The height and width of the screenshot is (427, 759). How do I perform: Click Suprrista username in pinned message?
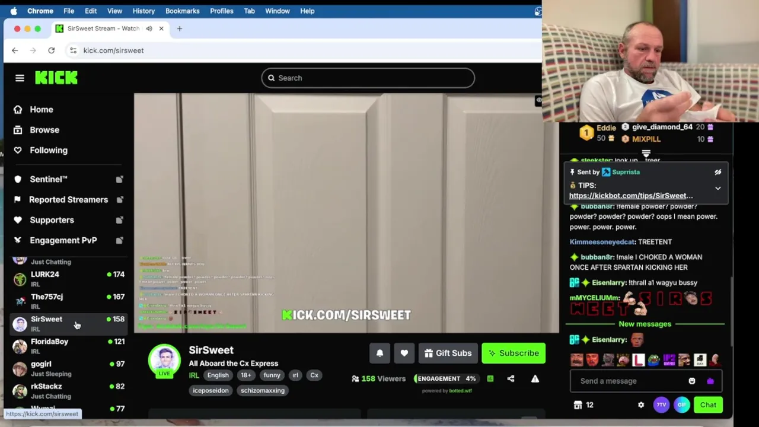(626, 172)
